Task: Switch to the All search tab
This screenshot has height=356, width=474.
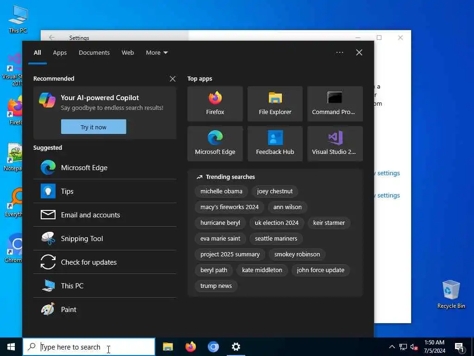Action: pos(37,53)
